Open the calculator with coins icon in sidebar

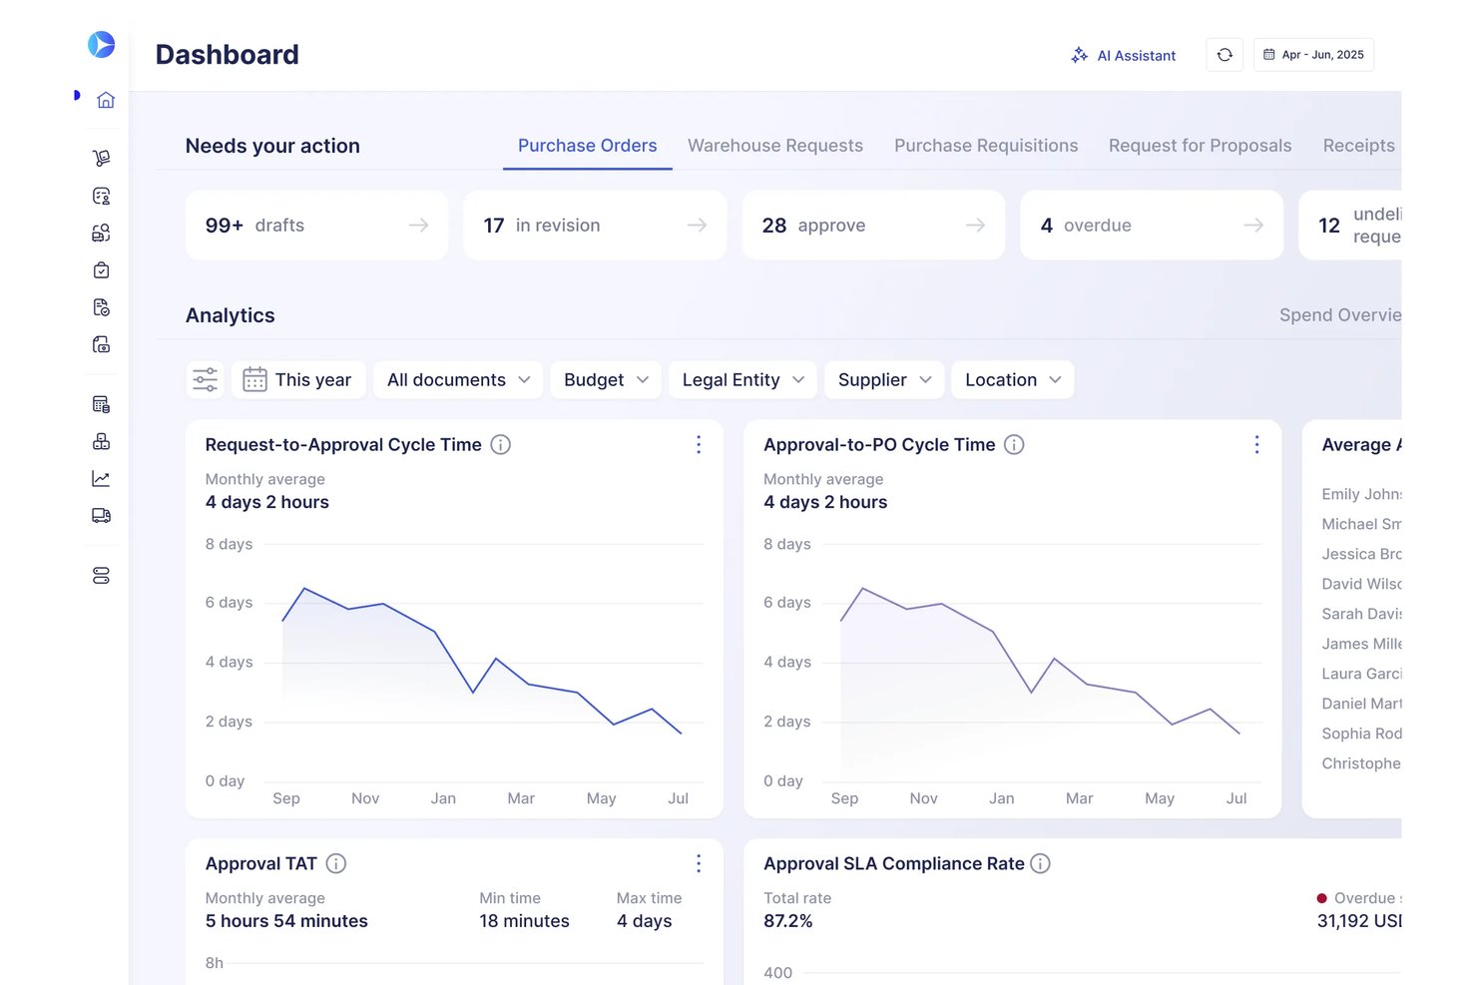tap(101, 404)
